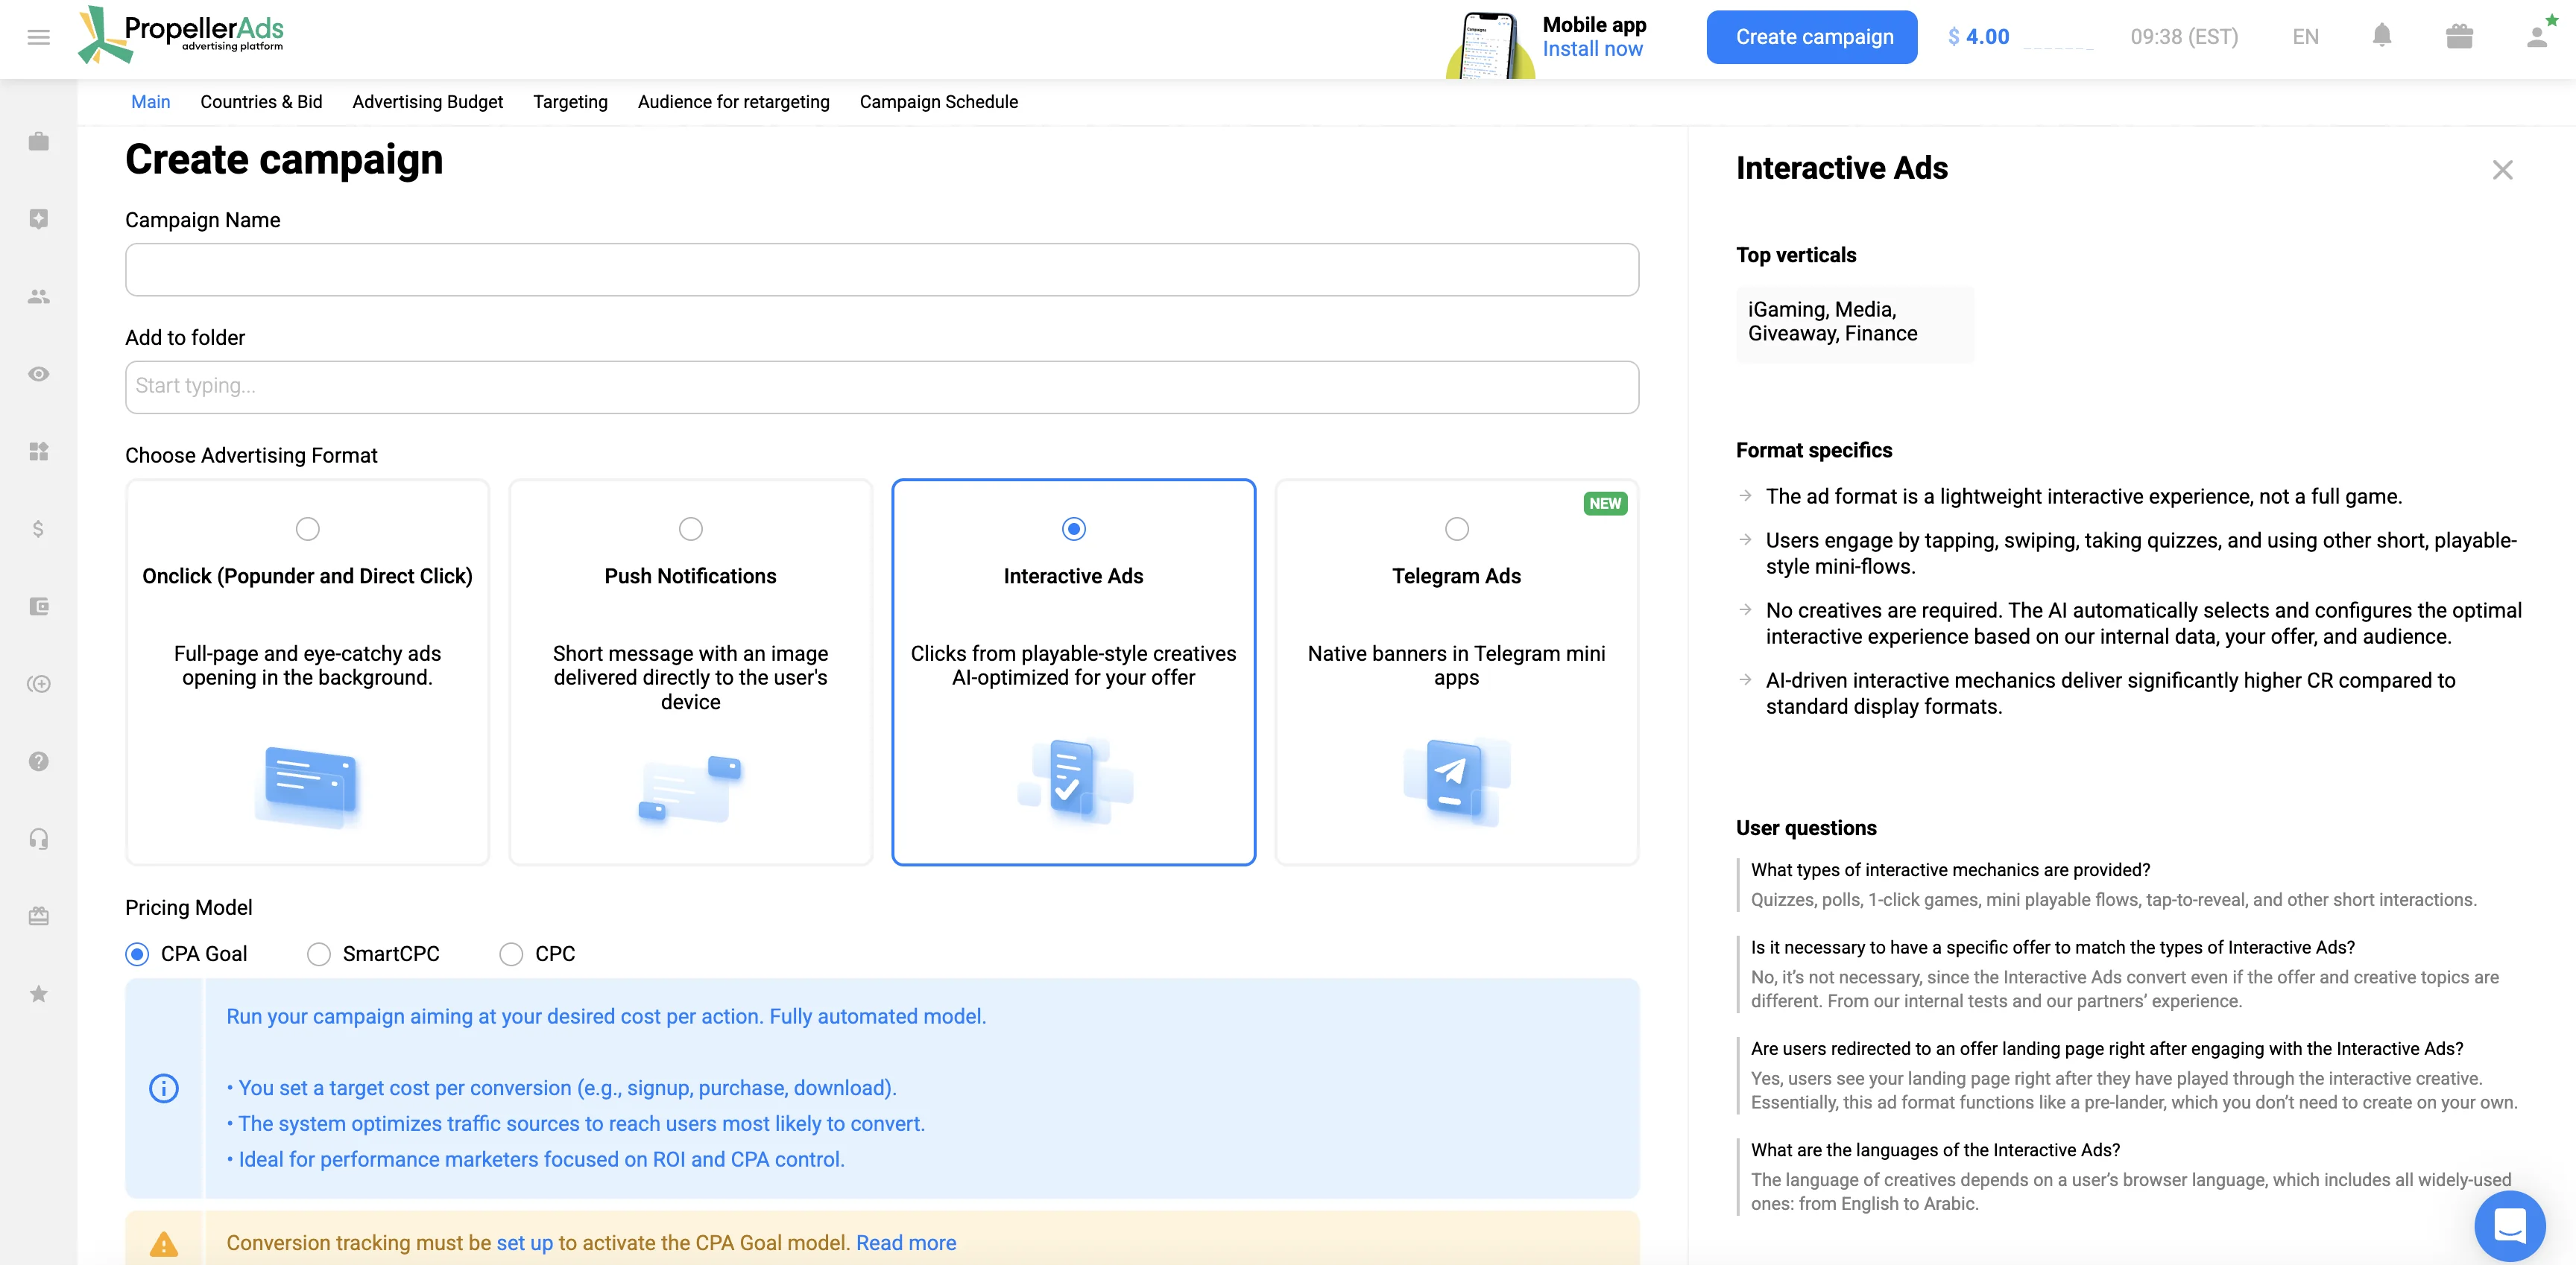
Task: Choose the SmartCPC pricing model
Action: pos(319,954)
